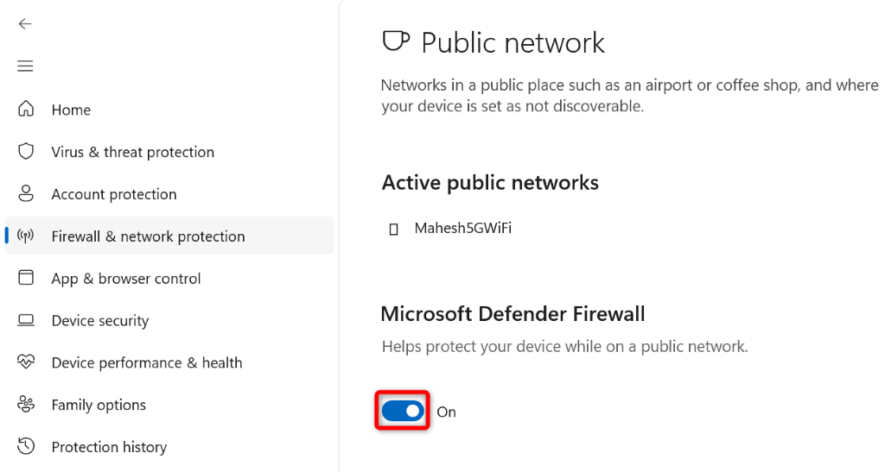Image resolution: width=885 pixels, height=472 pixels.
Task: Navigate to Device security
Action: [x=99, y=321]
